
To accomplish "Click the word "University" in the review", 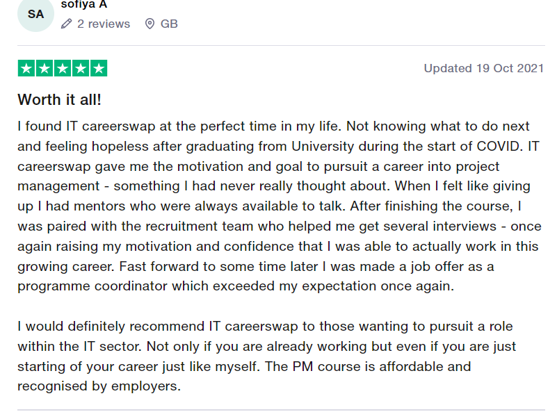I will (323, 146).
